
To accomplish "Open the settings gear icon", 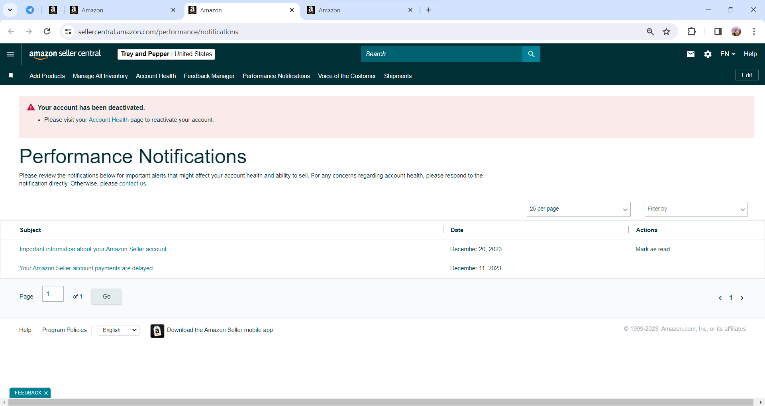I will pyautogui.click(x=708, y=54).
